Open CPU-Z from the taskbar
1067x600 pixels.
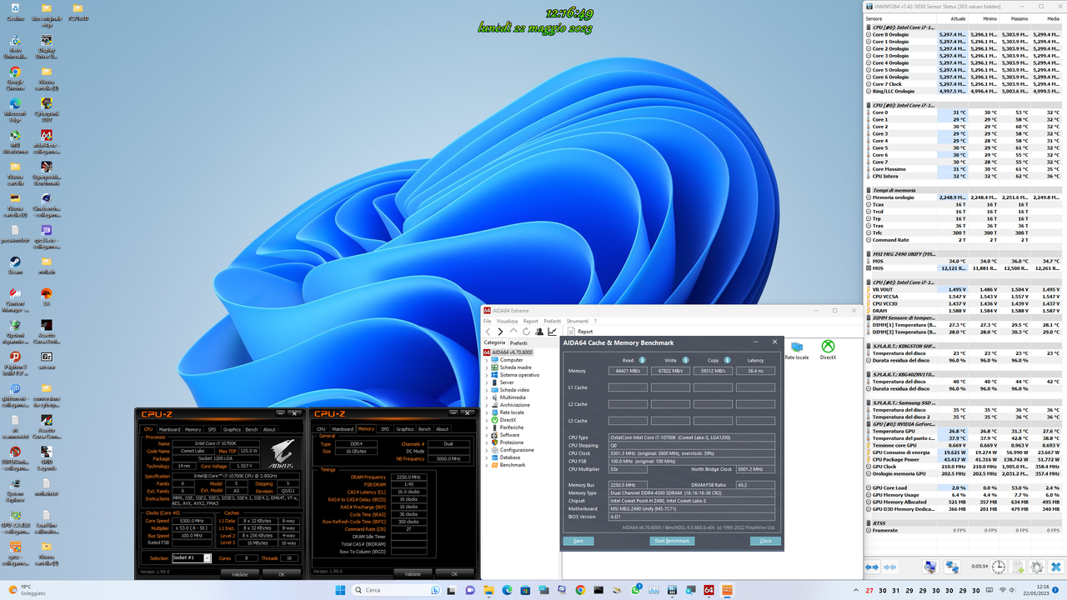pos(728,590)
